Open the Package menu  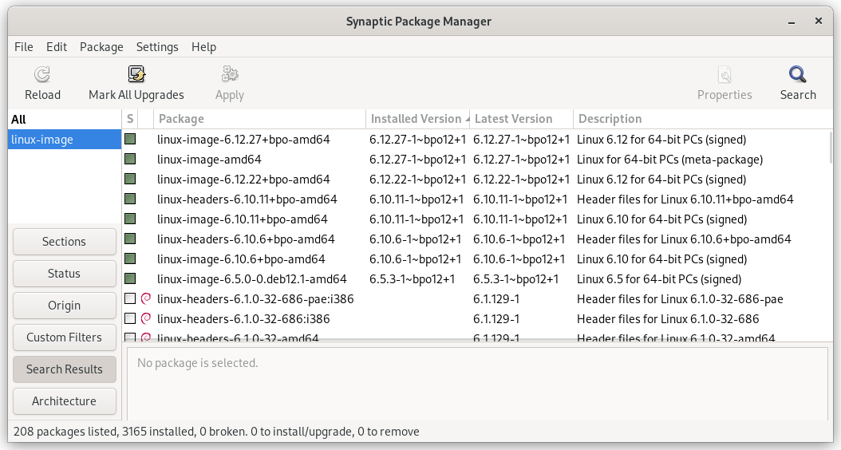pyautogui.click(x=101, y=47)
